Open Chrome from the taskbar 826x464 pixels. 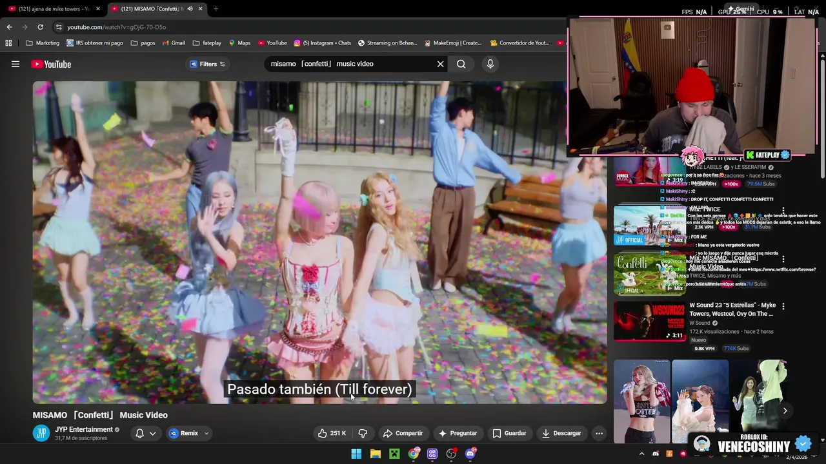414,454
